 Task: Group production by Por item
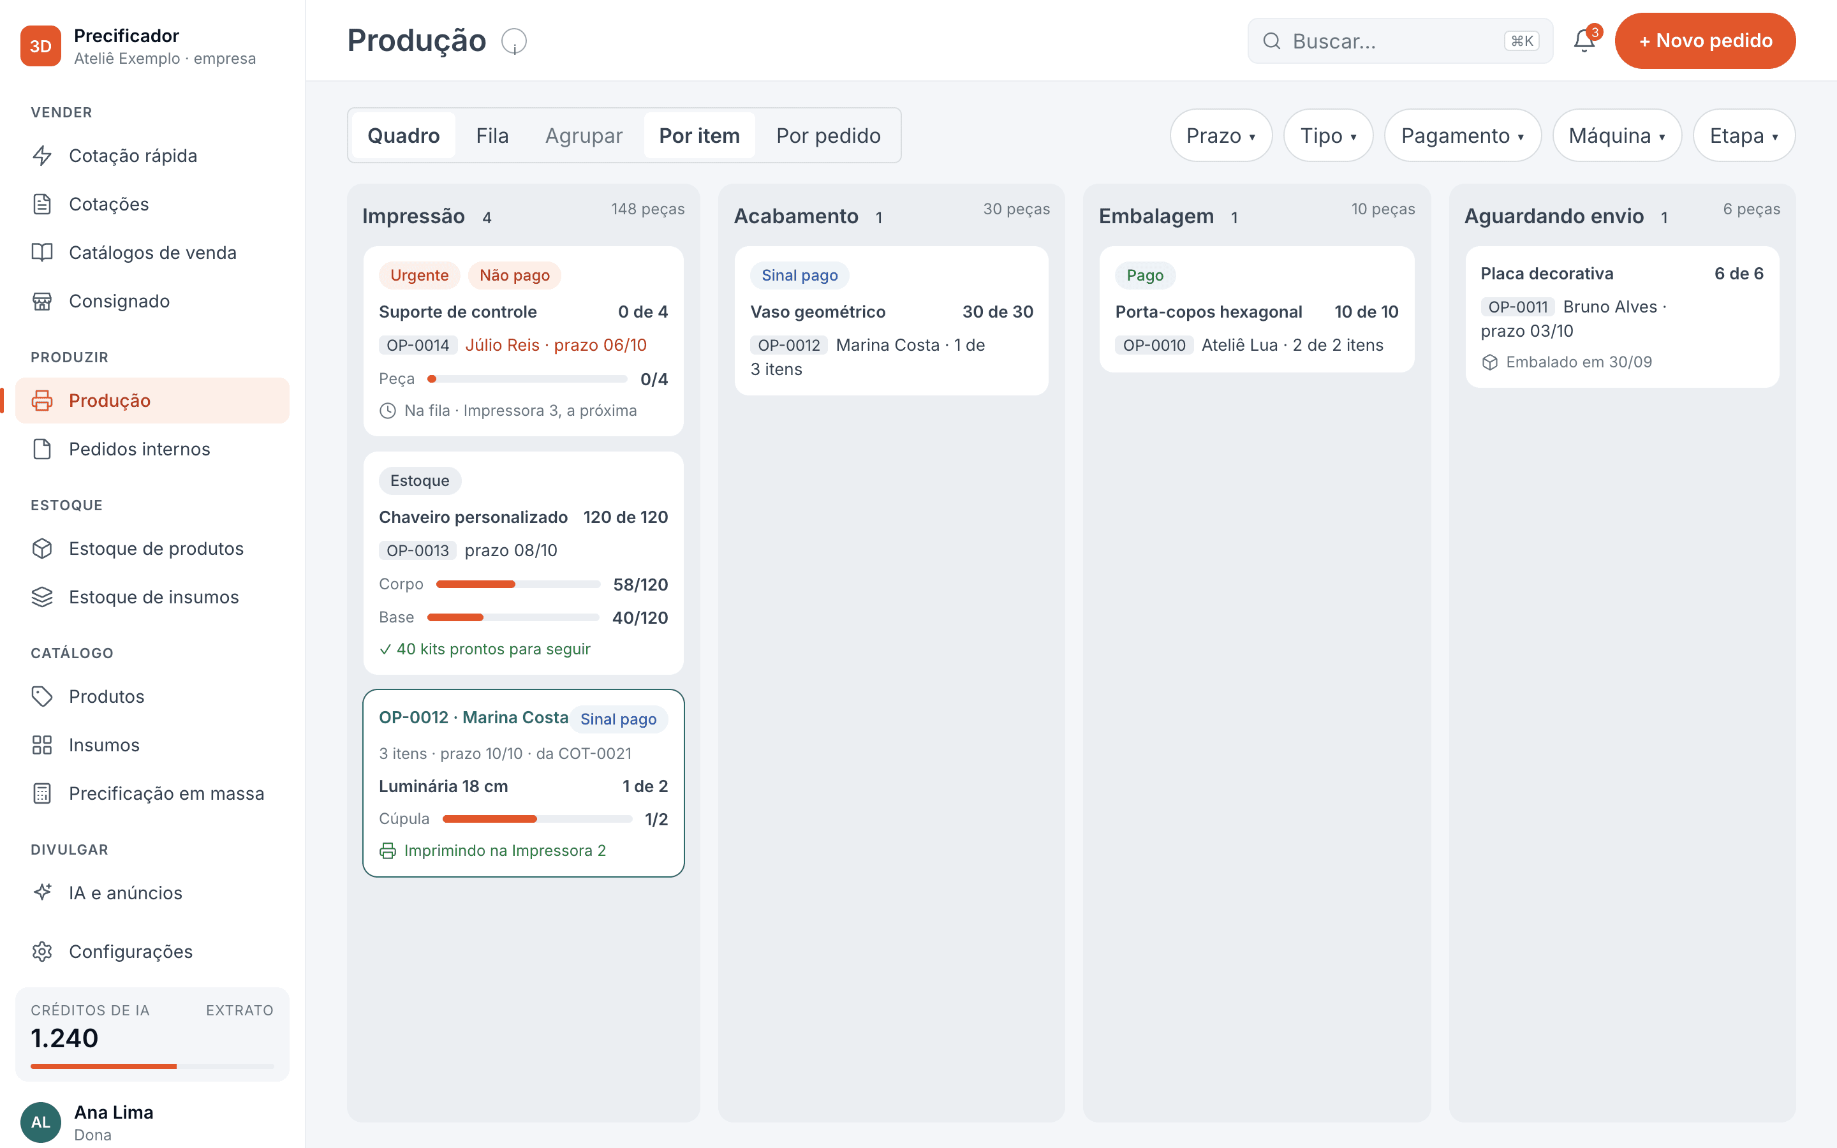699,136
